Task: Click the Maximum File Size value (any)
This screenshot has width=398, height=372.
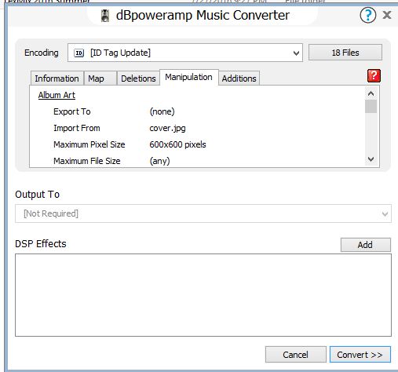Action: 159,161
